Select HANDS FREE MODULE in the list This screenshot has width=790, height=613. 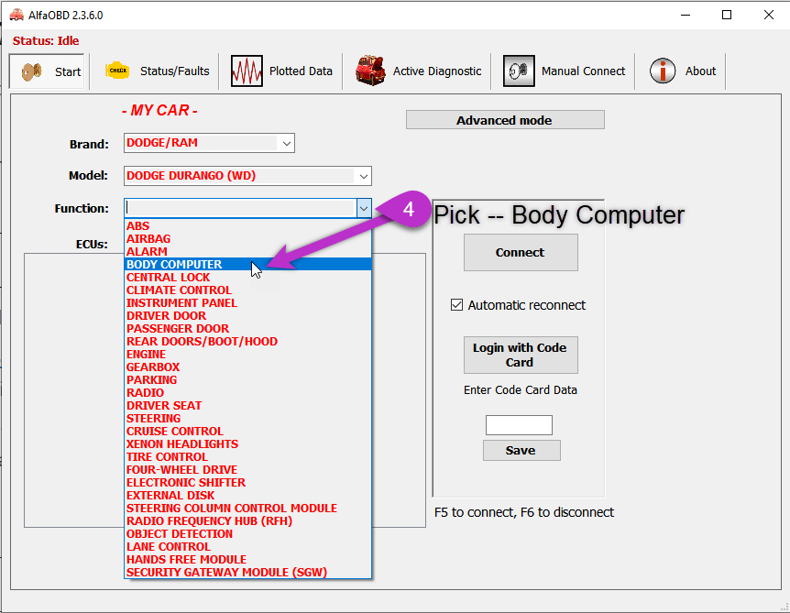pos(247,560)
